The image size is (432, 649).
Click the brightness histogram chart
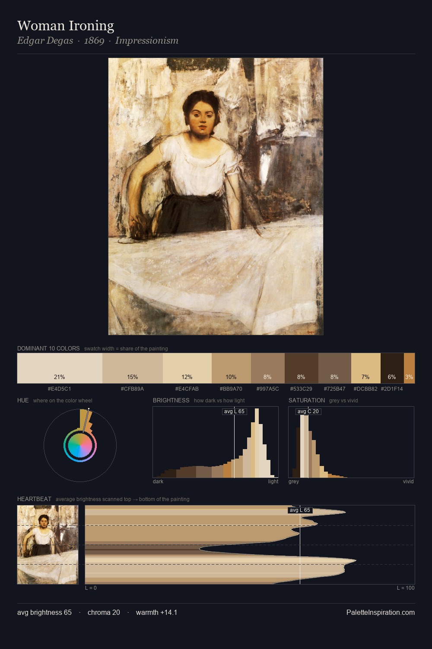(216, 442)
